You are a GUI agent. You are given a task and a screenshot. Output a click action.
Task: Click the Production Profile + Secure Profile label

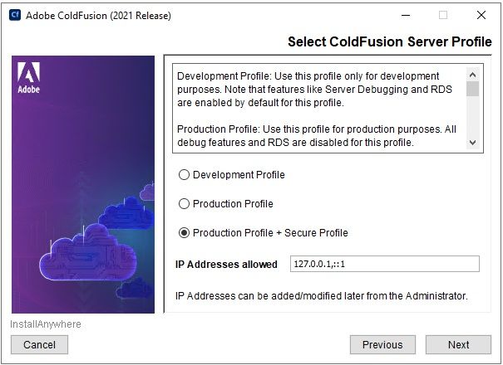[270, 233]
